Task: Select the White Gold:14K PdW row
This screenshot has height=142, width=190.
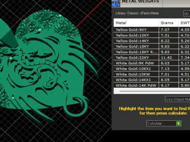Action: pyautogui.click(x=152, y=85)
